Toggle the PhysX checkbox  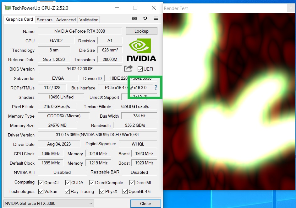pos(102,191)
